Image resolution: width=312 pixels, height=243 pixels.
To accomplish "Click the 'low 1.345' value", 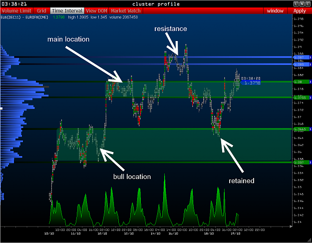I will coord(99,17).
